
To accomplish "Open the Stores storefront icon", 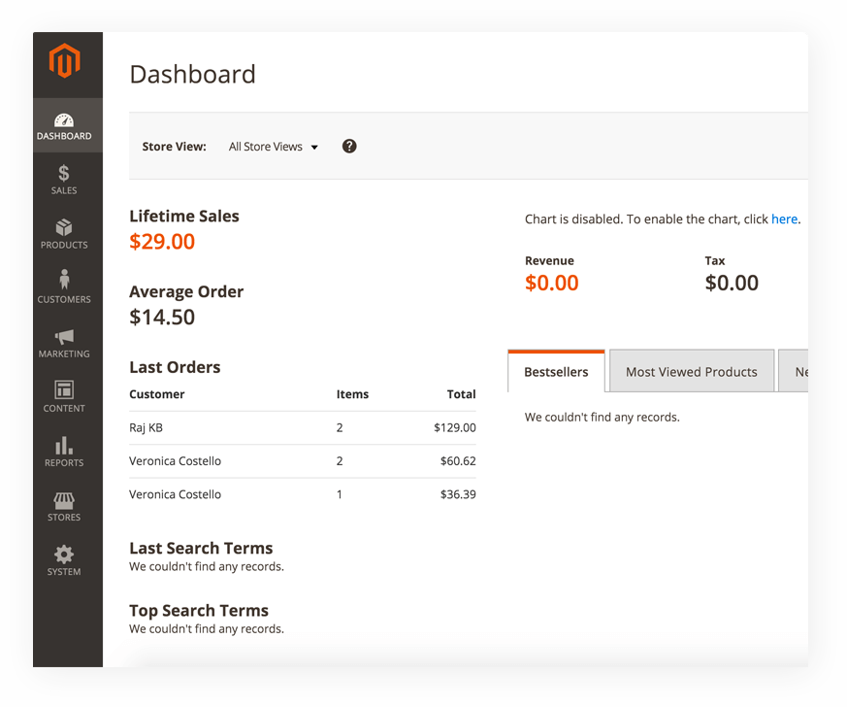I will tap(63, 500).
